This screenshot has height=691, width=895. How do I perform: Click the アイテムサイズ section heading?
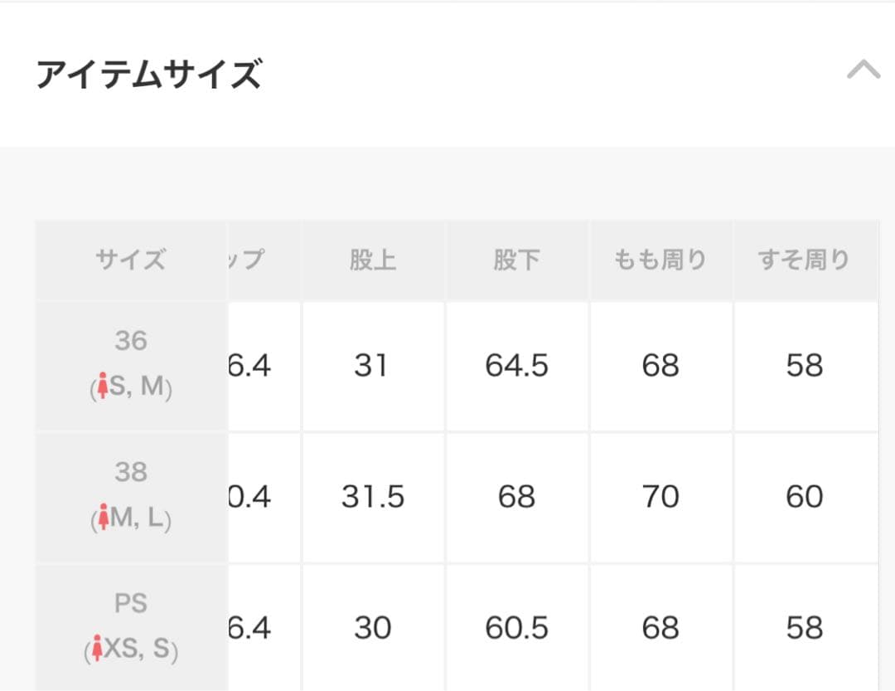point(149,73)
